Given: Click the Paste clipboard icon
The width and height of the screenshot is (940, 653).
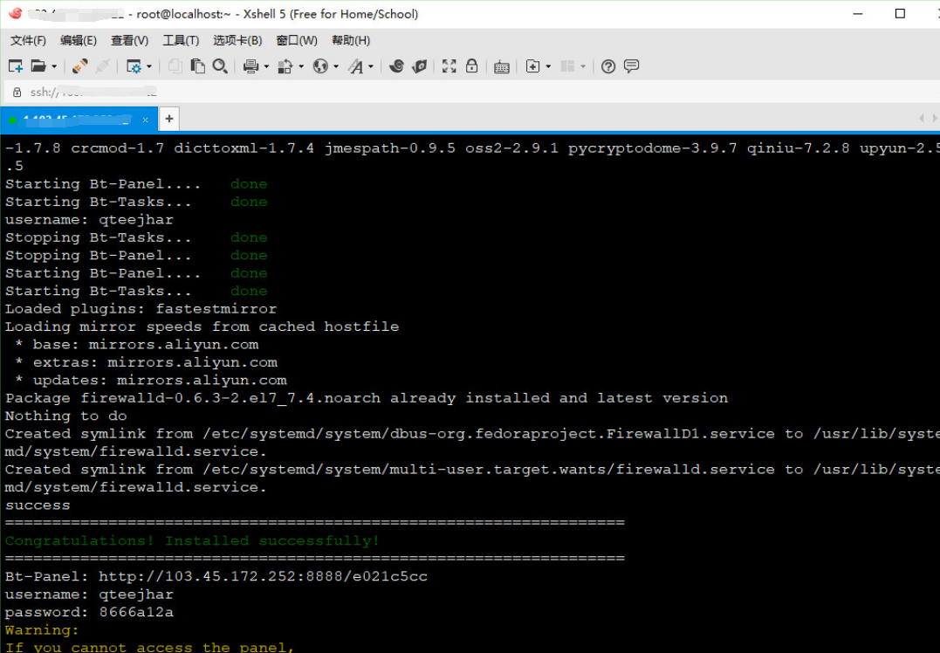Looking at the screenshot, I should coord(197,66).
